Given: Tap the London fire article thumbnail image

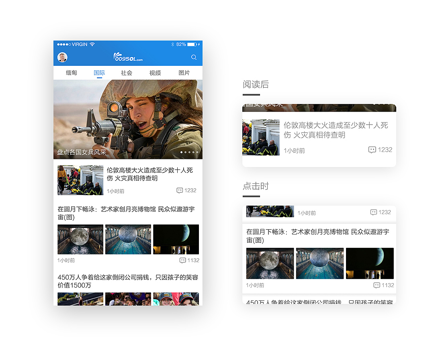Looking at the screenshot, I should pos(80,180).
